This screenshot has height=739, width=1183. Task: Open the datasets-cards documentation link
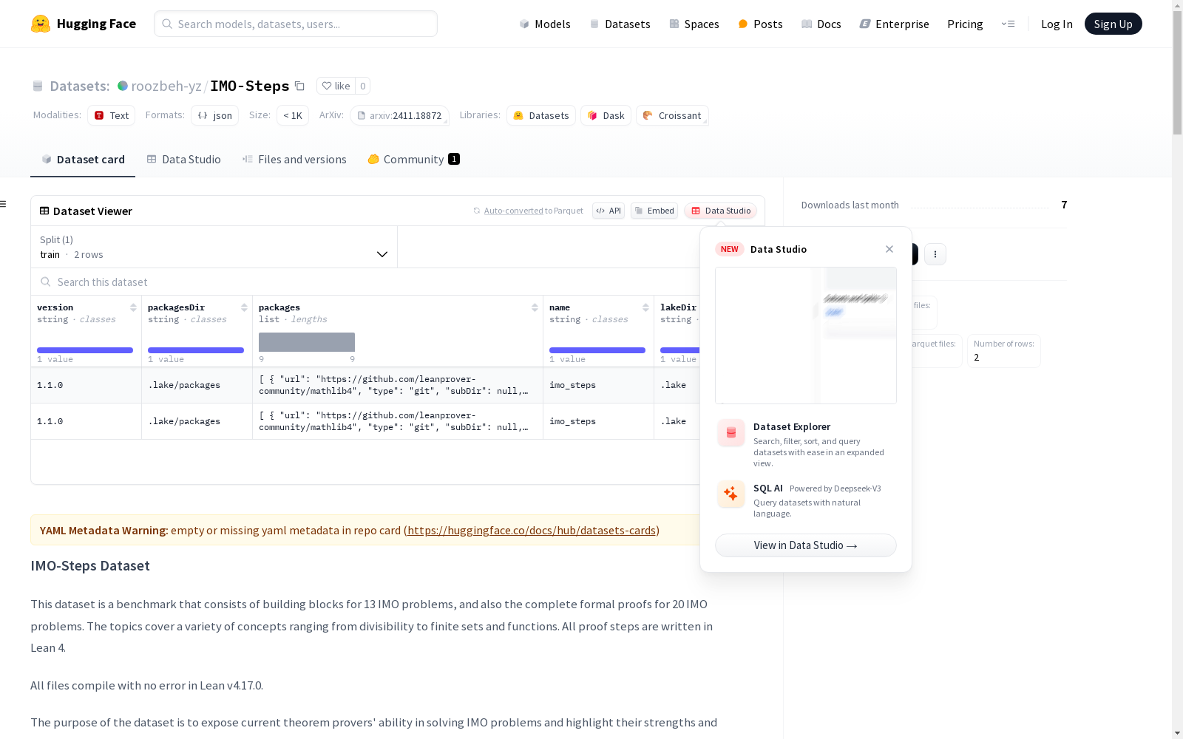tap(532, 530)
